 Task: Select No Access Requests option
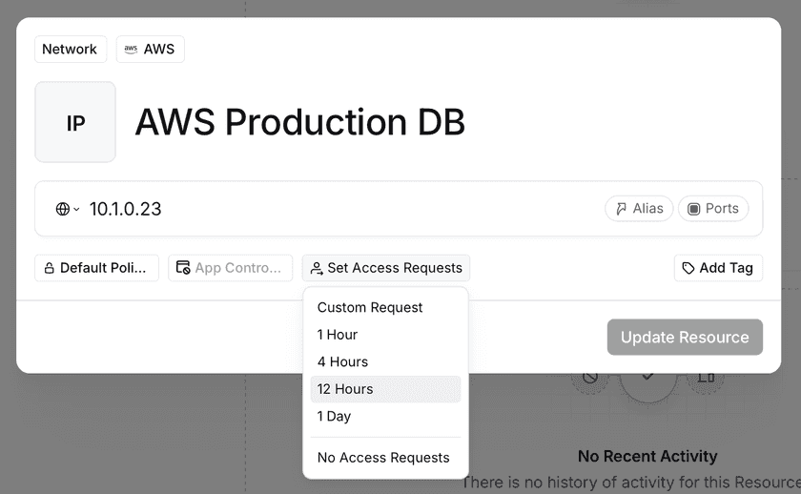click(x=383, y=458)
